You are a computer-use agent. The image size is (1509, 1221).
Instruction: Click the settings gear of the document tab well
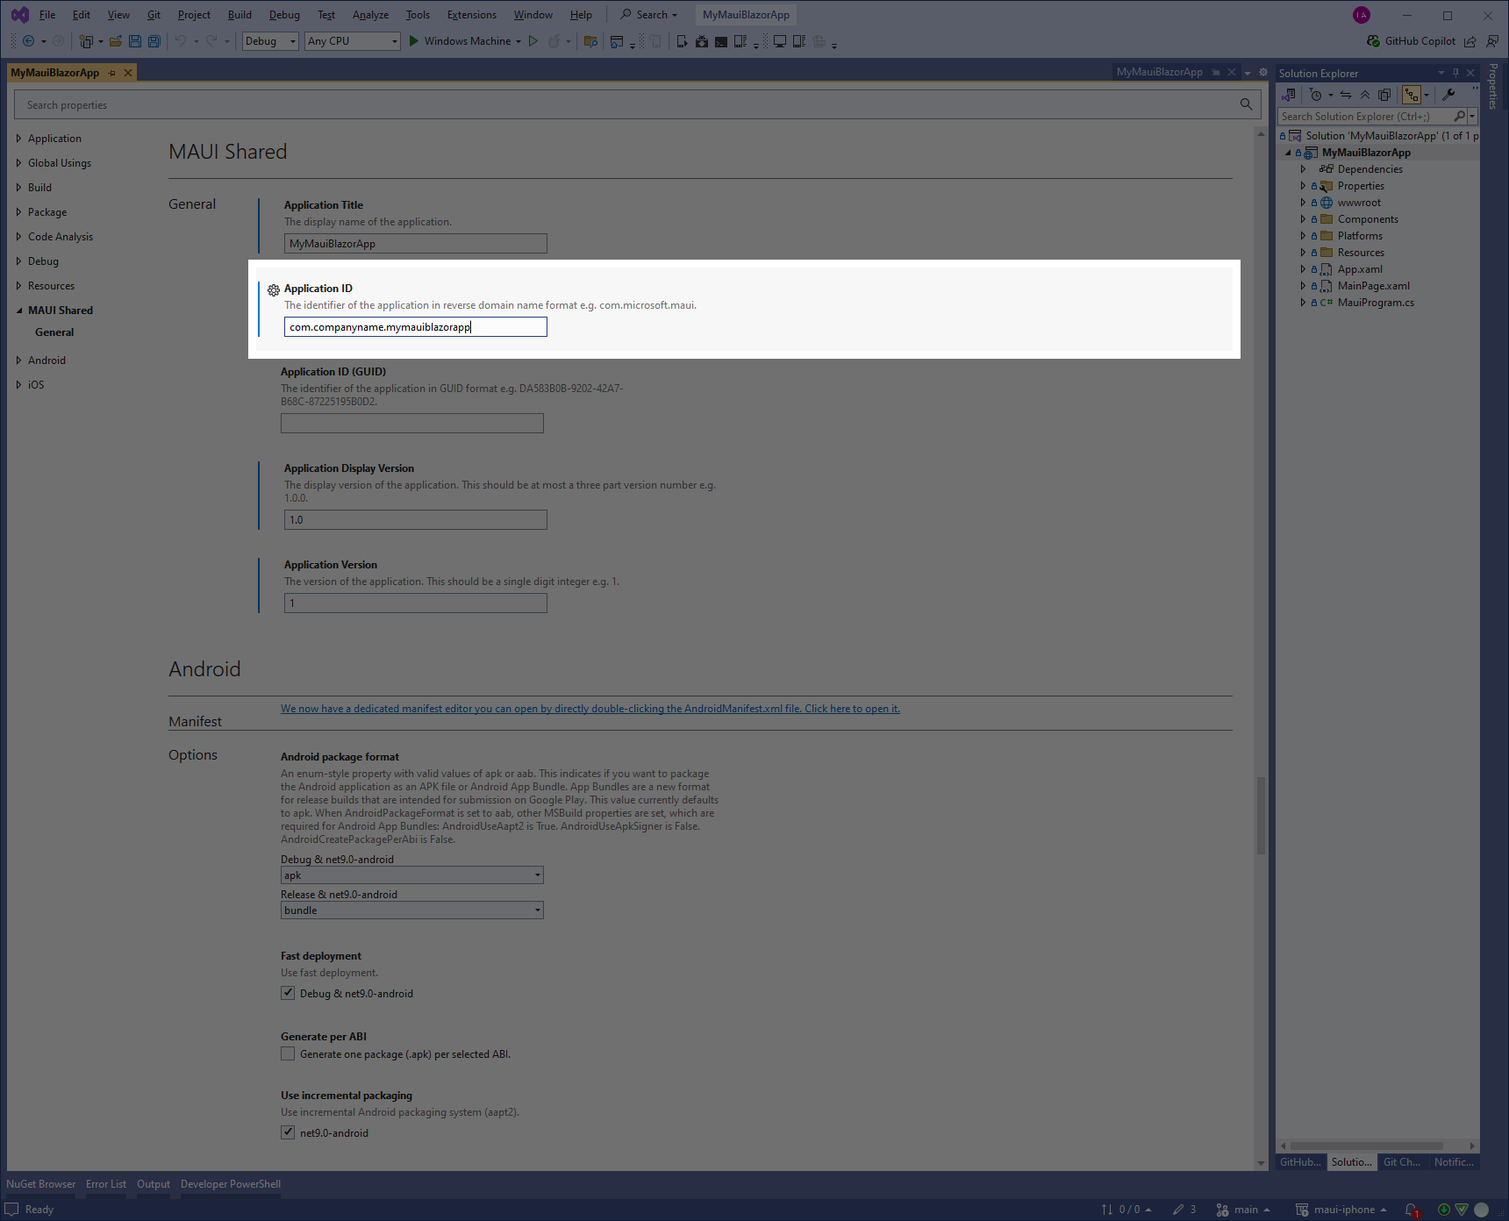point(1263,72)
